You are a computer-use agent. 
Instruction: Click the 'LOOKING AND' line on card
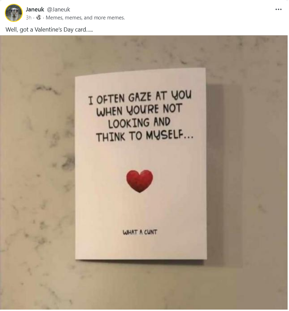[x=139, y=123]
